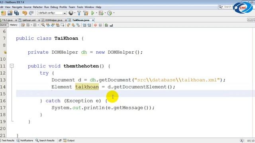Open dropdown arrow beside Run icon
Viewport: 255px width, 143px height.
point(96,13)
